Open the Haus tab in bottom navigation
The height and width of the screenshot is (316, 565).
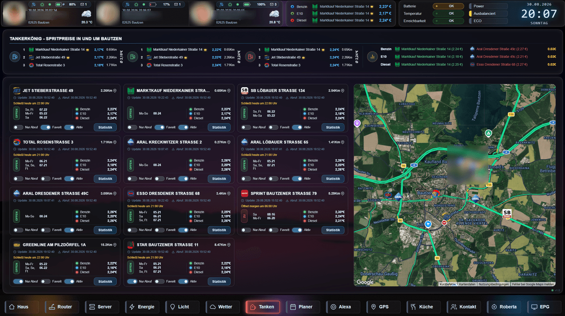pos(22,307)
